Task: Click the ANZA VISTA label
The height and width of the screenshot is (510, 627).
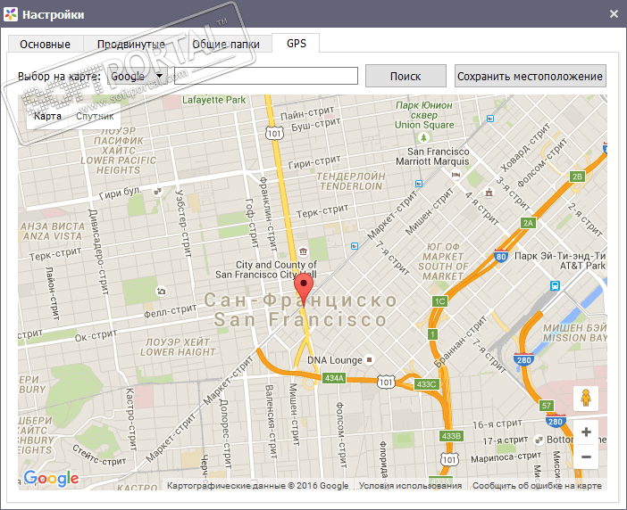Action: point(52,236)
